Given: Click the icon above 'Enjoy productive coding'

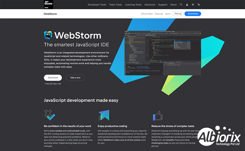Looking at the screenshot, I should point(104,115).
